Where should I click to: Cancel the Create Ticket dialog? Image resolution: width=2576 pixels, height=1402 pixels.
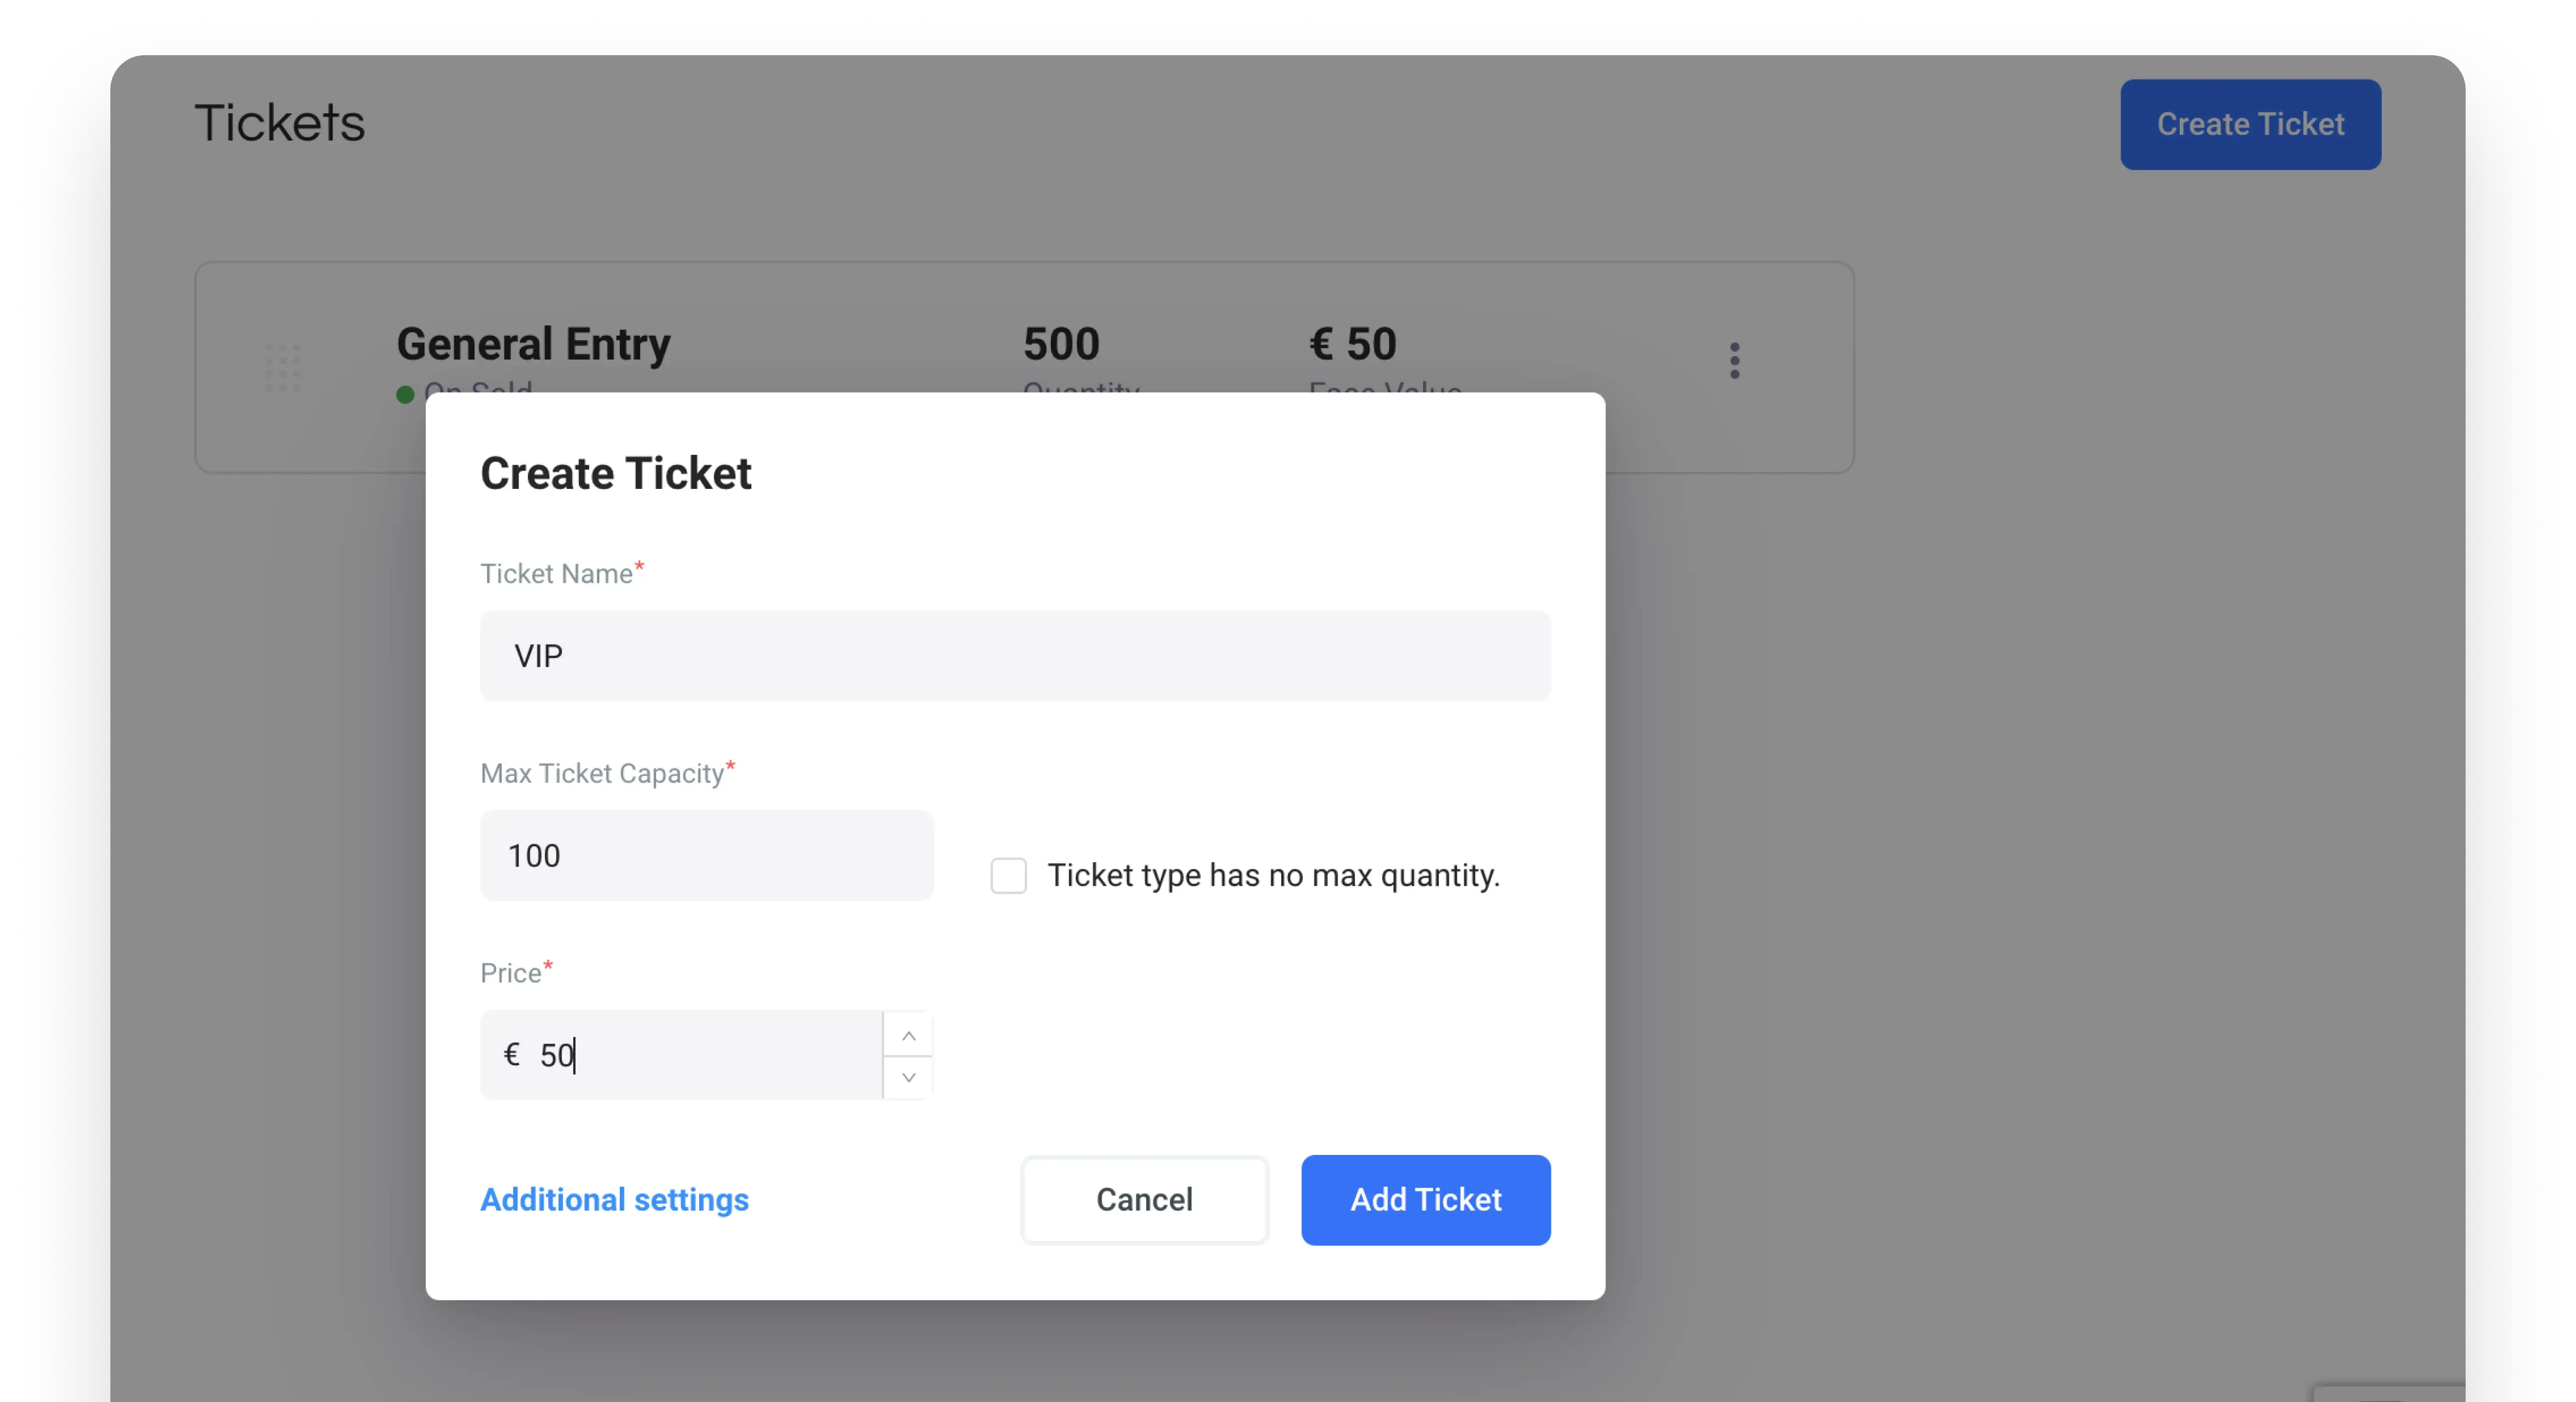pos(1144,1200)
